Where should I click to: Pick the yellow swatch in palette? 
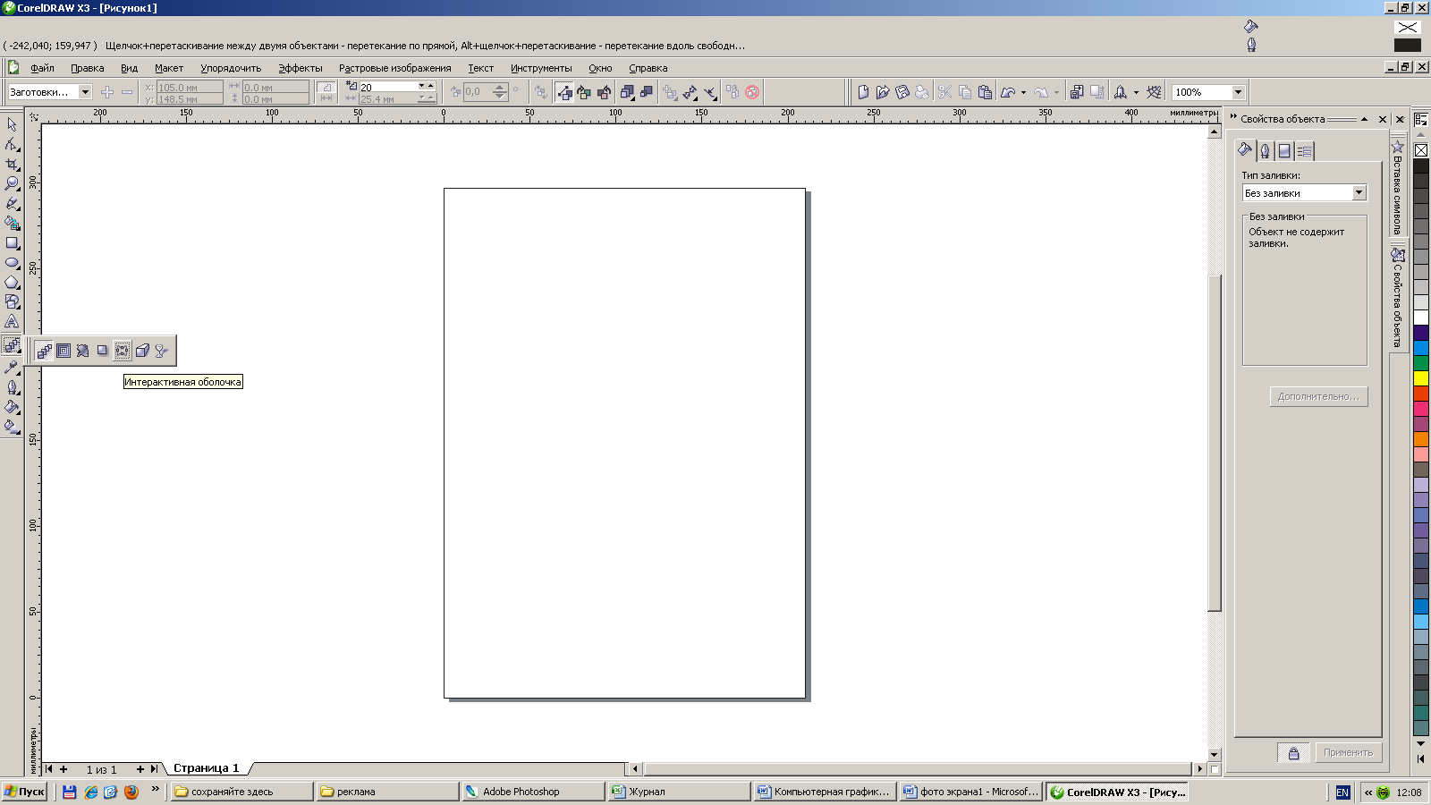point(1421,378)
